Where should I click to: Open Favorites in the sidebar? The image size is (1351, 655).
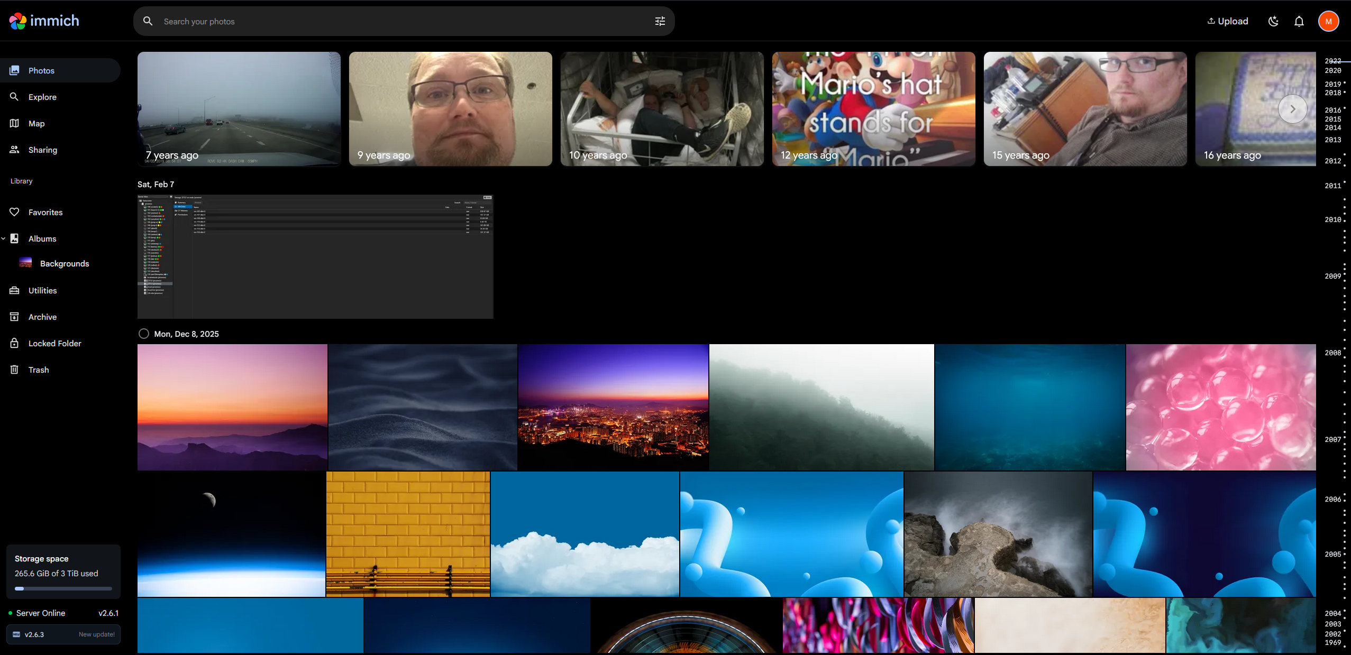click(x=45, y=212)
